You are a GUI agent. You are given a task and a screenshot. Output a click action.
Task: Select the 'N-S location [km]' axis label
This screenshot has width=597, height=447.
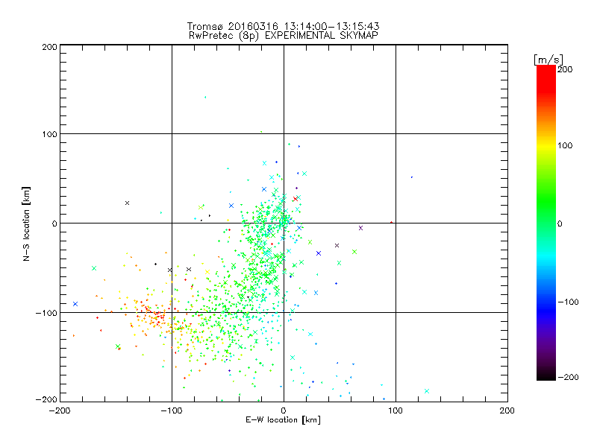pyautogui.click(x=26, y=223)
